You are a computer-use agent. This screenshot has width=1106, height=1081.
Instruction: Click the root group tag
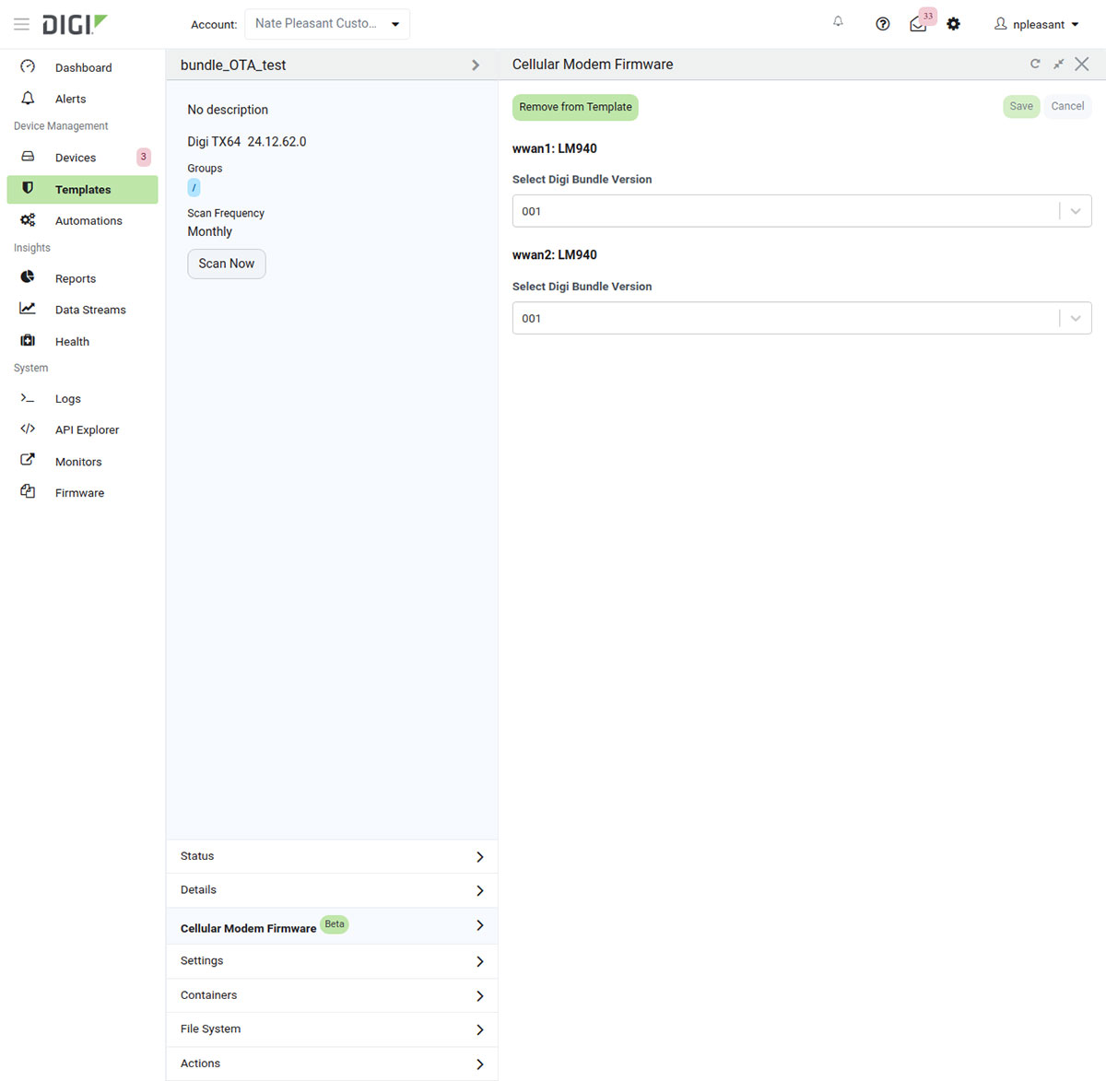[x=194, y=188]
